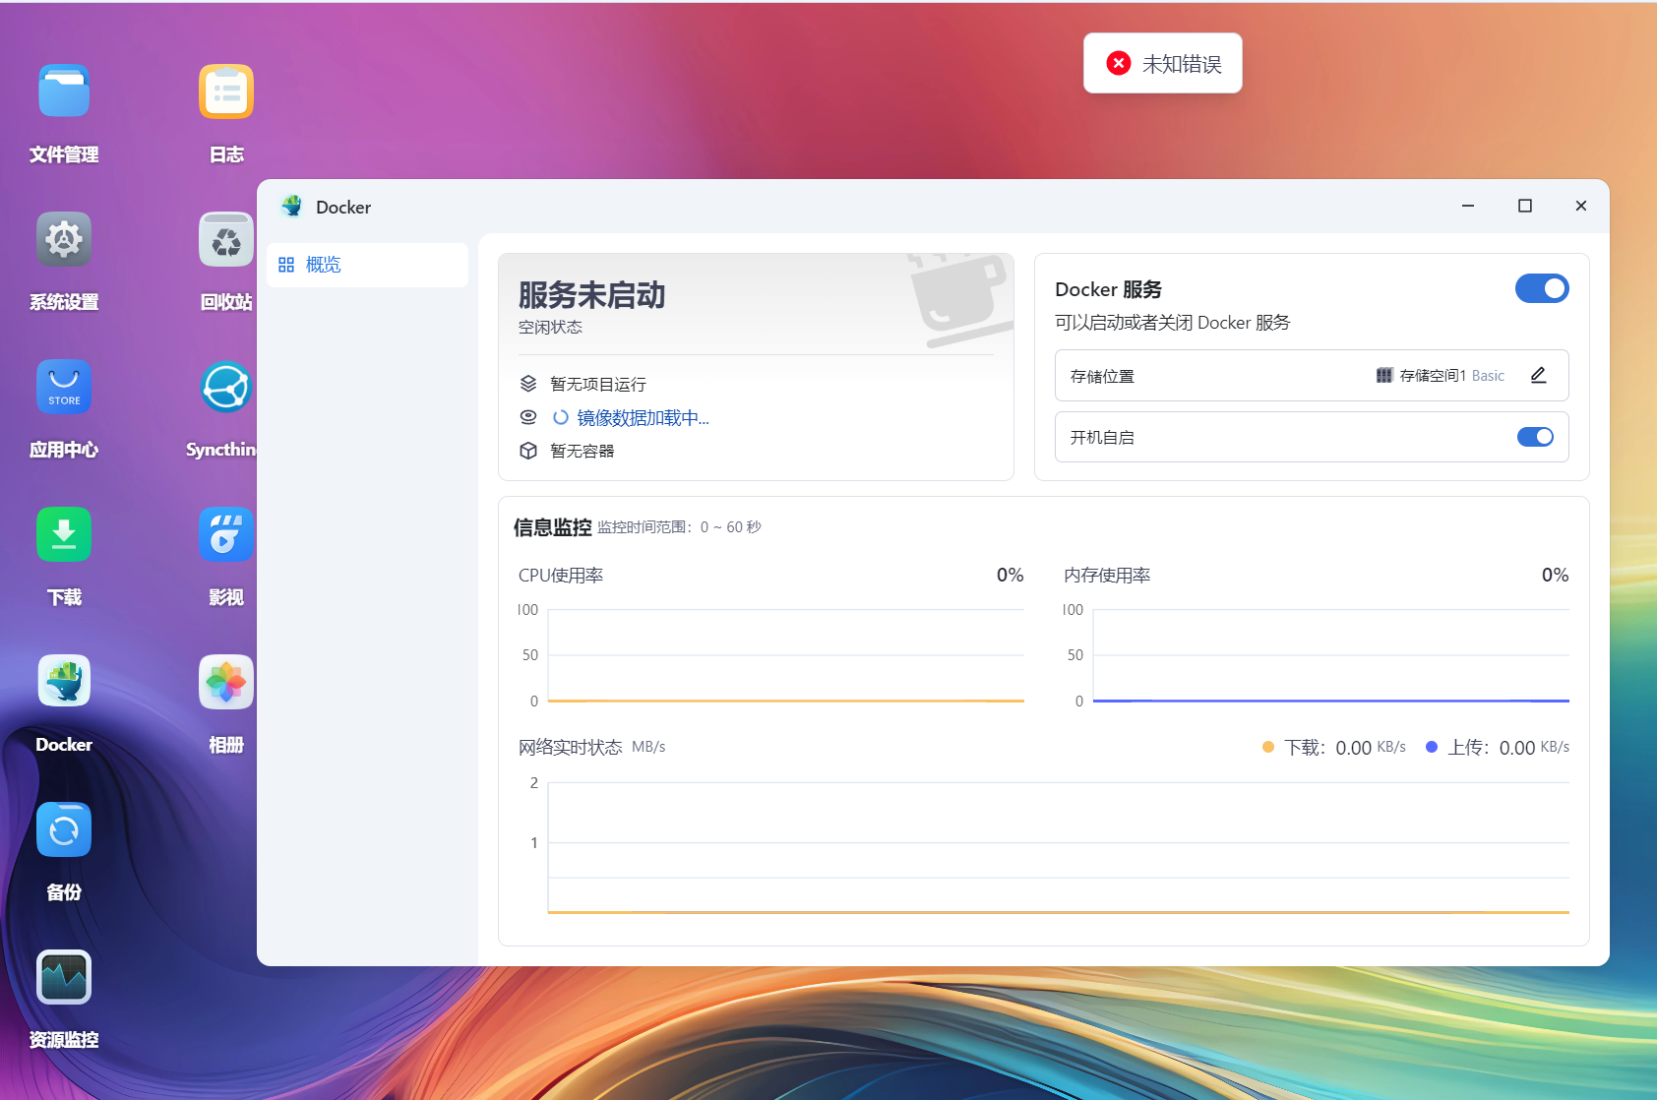Open the 日志 desktop app
The image size is (1657, 1100).
226,92
